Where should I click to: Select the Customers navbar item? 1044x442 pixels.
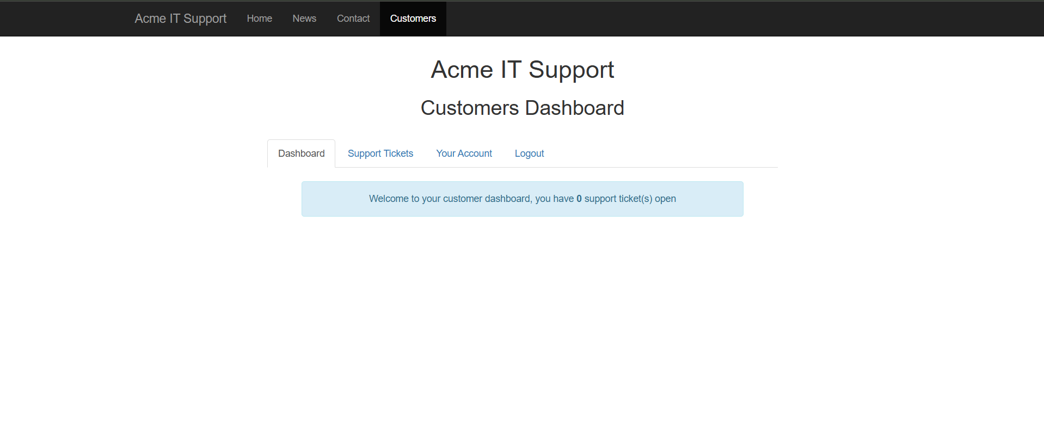413,19
